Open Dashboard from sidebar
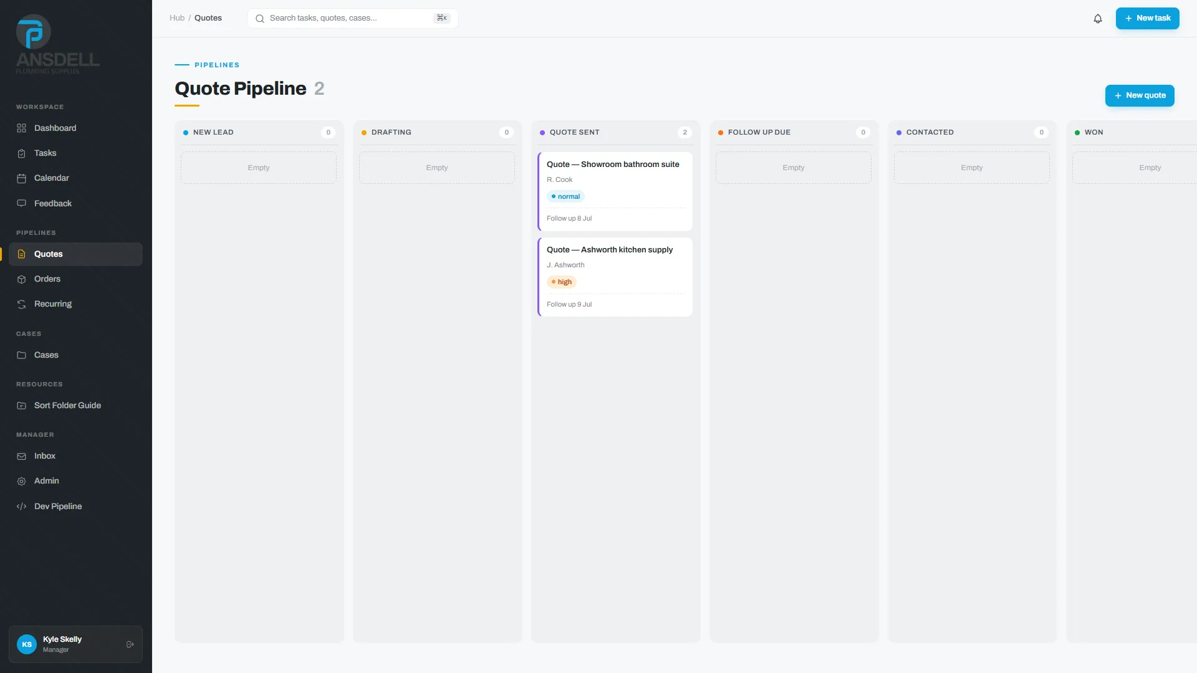Image resolution: width=1197 pixels, height=673 pixels. tap(75, 128)
